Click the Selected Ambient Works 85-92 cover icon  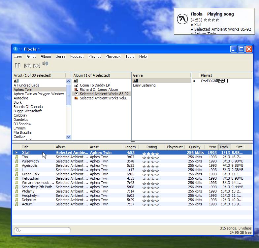[x=76, y=94]
